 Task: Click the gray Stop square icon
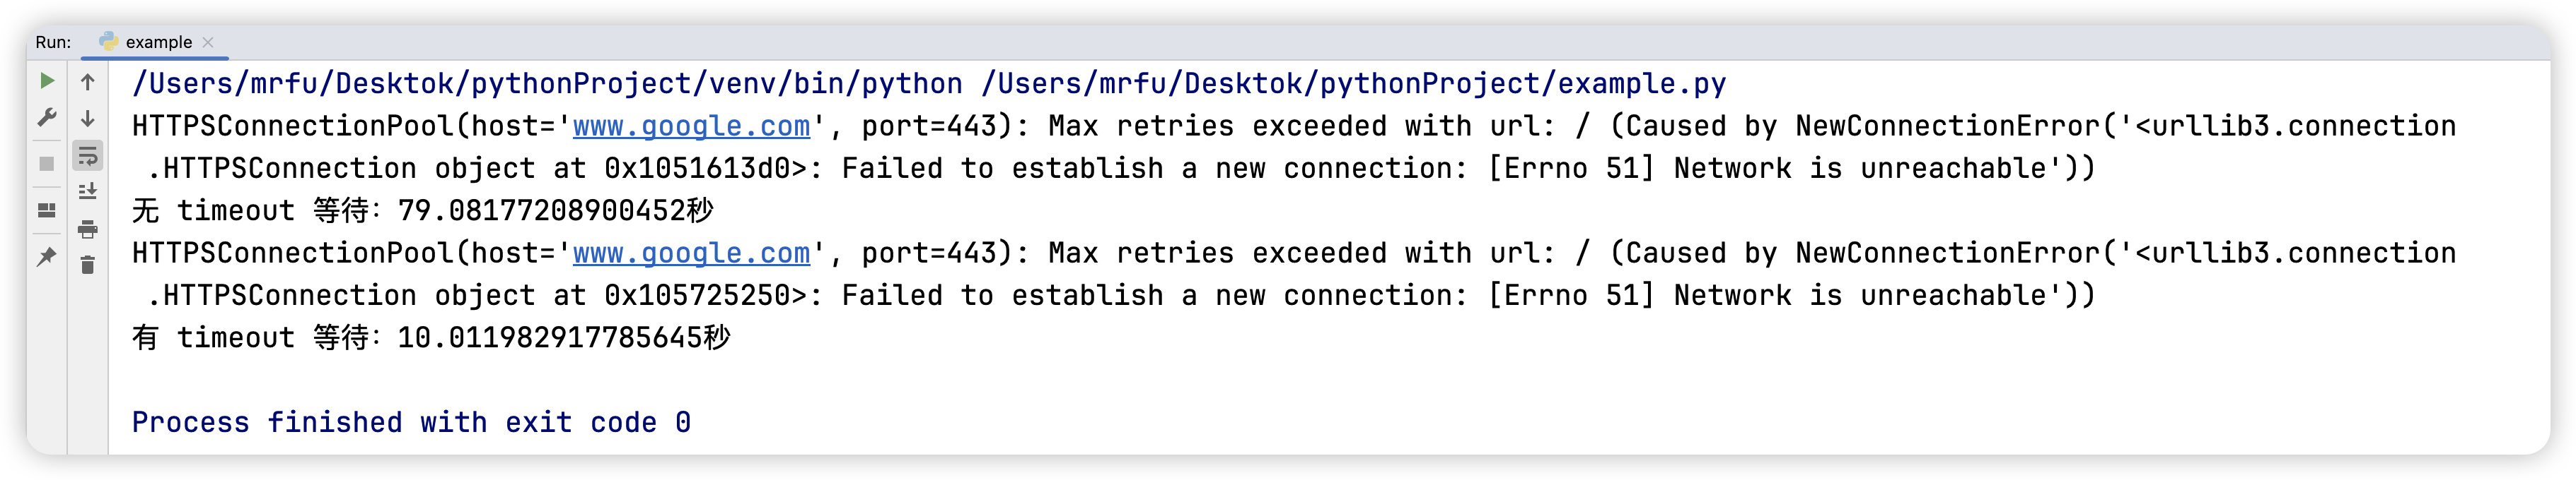[x=47, y=164]
